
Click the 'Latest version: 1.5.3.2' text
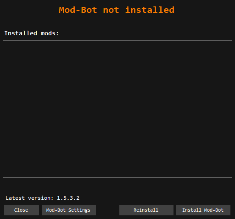43,198
